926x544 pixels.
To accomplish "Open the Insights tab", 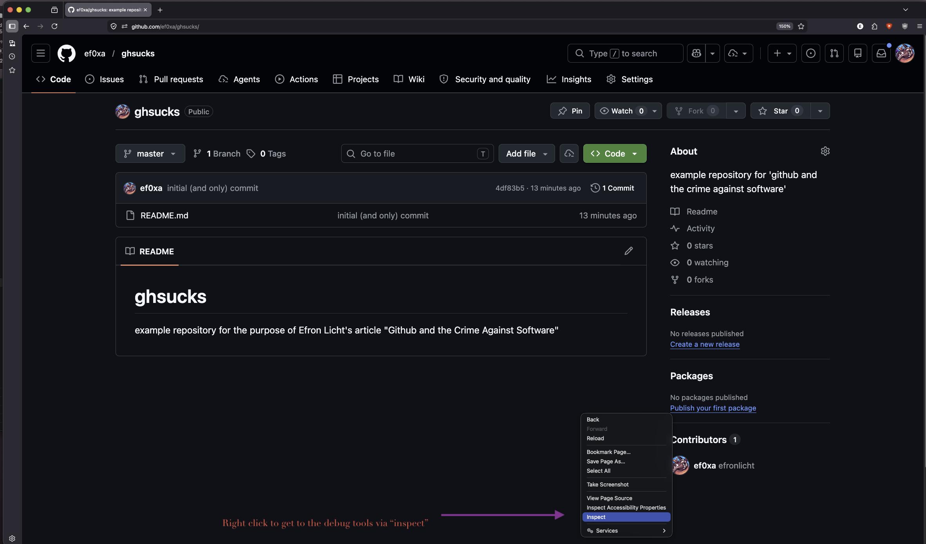I will (569, 79).
